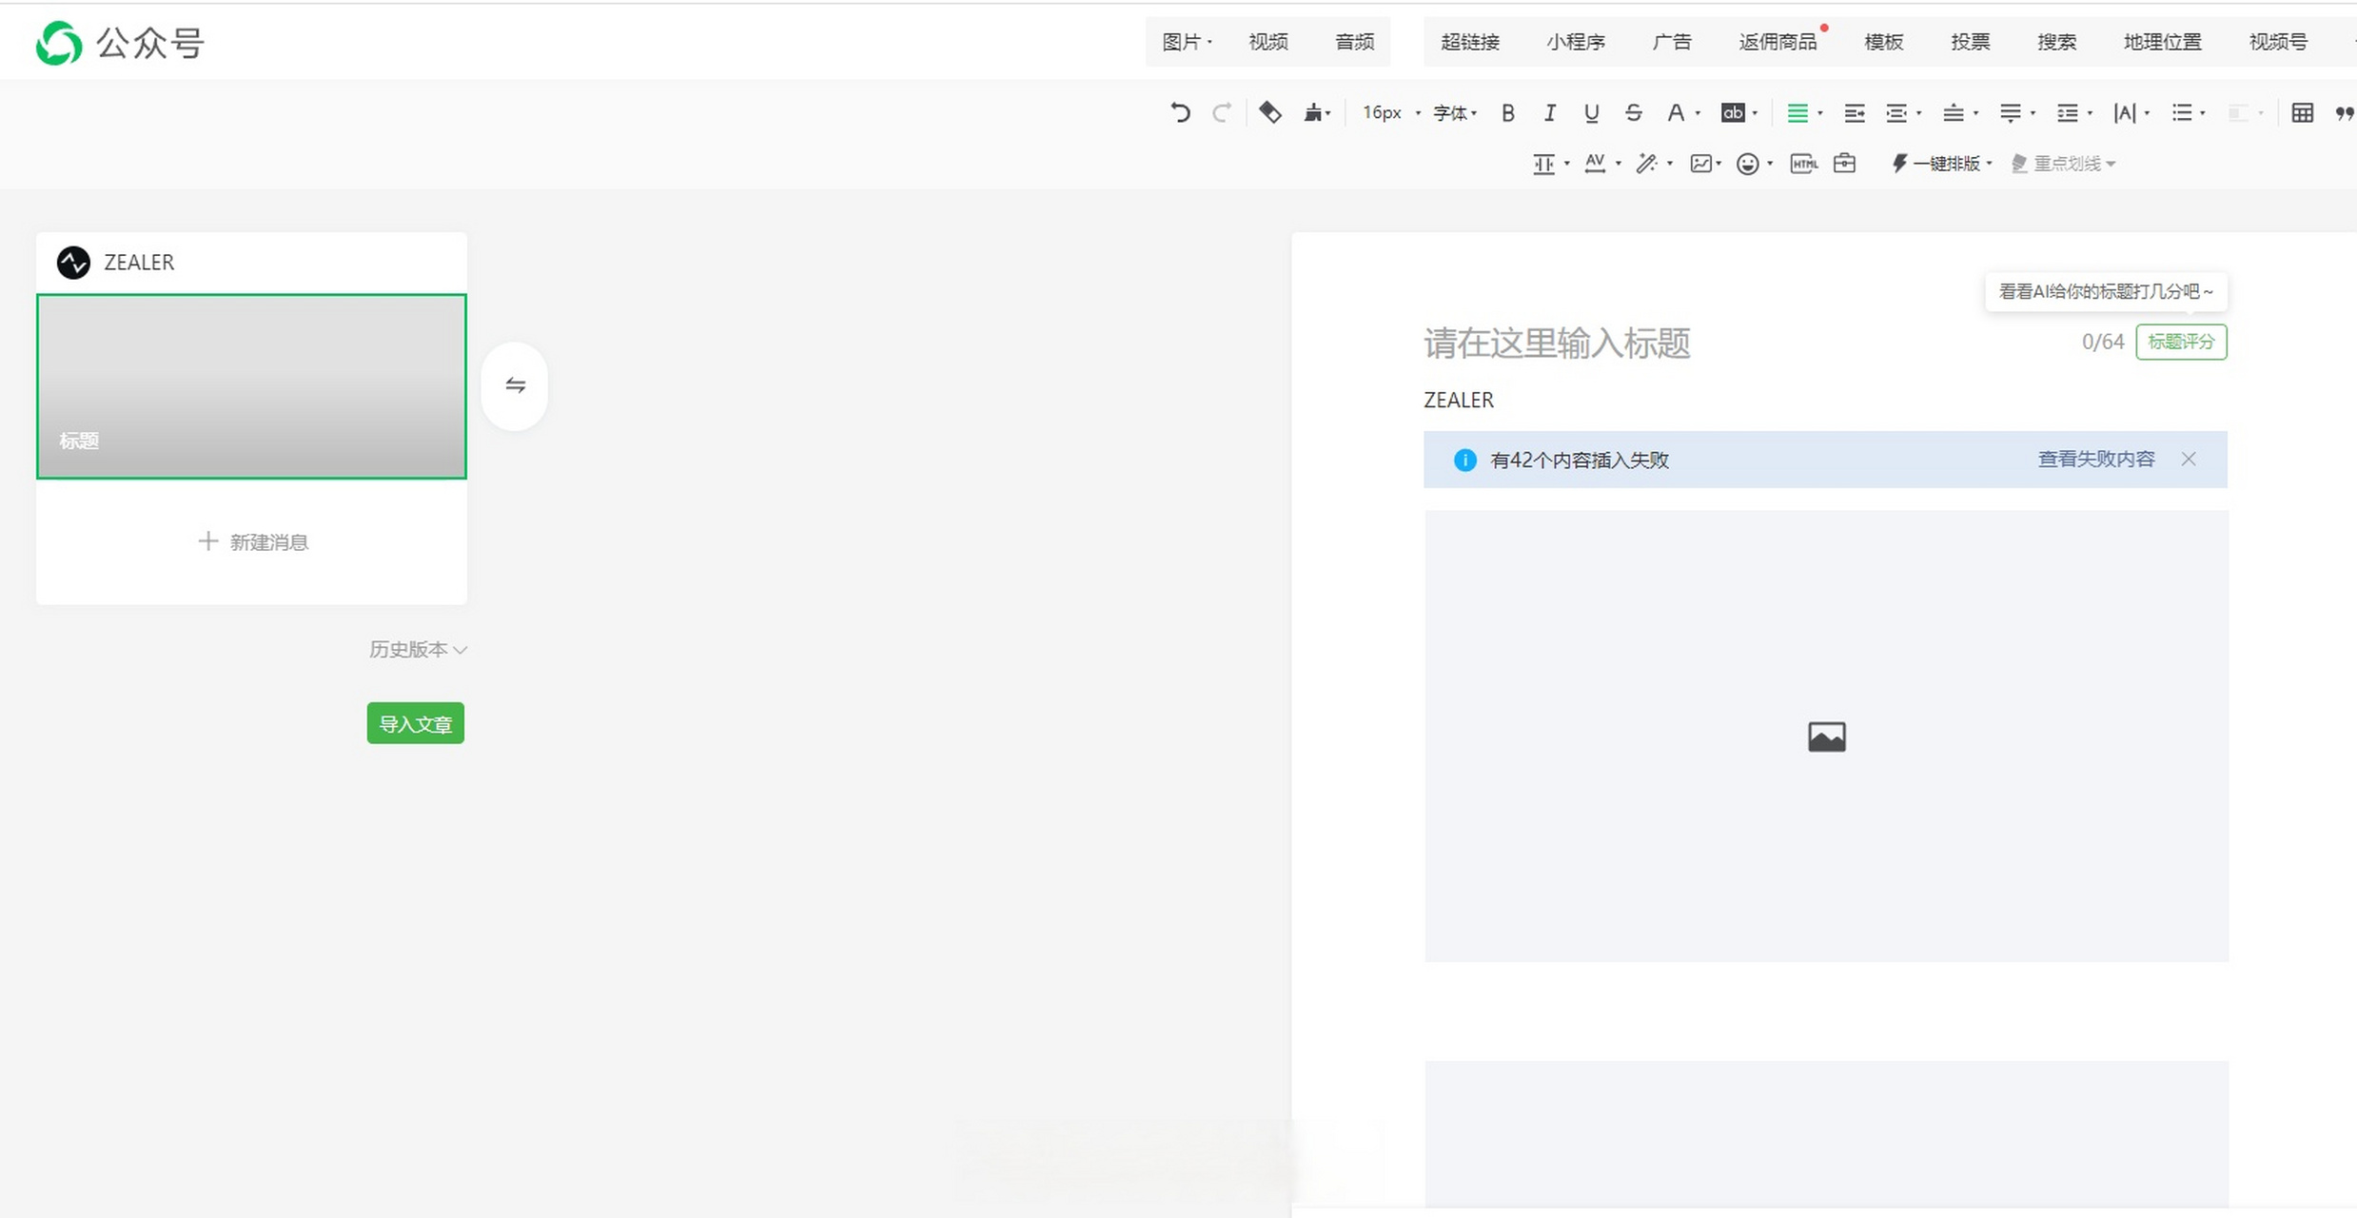Image resolution: width=2357 pixels, height=1218 pixels.
Task: Open the 广告 menu item
Action: (1672, 42)
